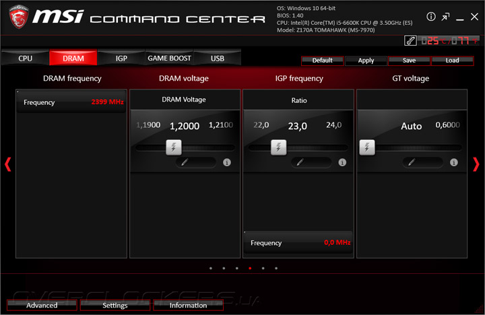The height and width of the screenshot is (315, 485).
Task: Click the Load profile button
Action: (452, 61)
